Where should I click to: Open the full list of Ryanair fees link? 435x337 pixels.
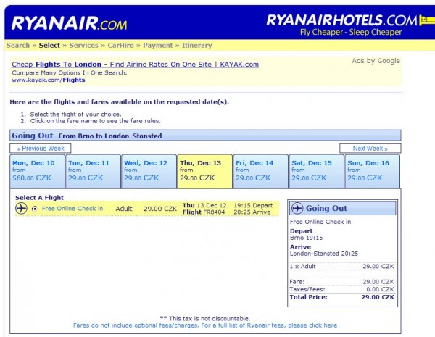click(x=205, y=325)
